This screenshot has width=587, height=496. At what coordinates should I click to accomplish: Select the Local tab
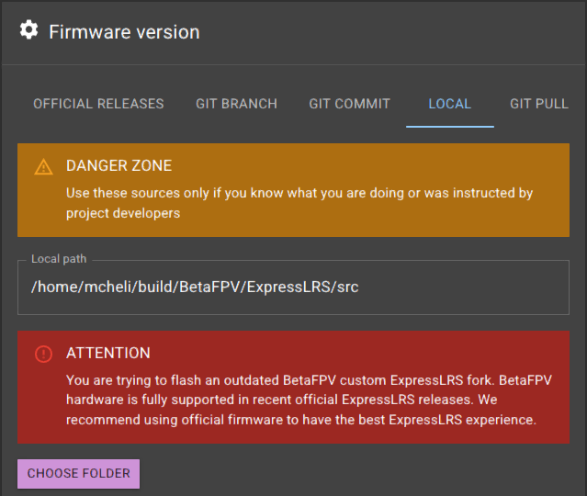tap(449, 104)
